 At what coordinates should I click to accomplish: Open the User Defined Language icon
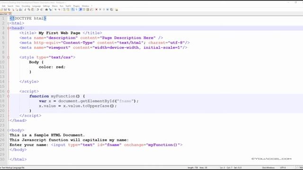(x=84, y=9)
